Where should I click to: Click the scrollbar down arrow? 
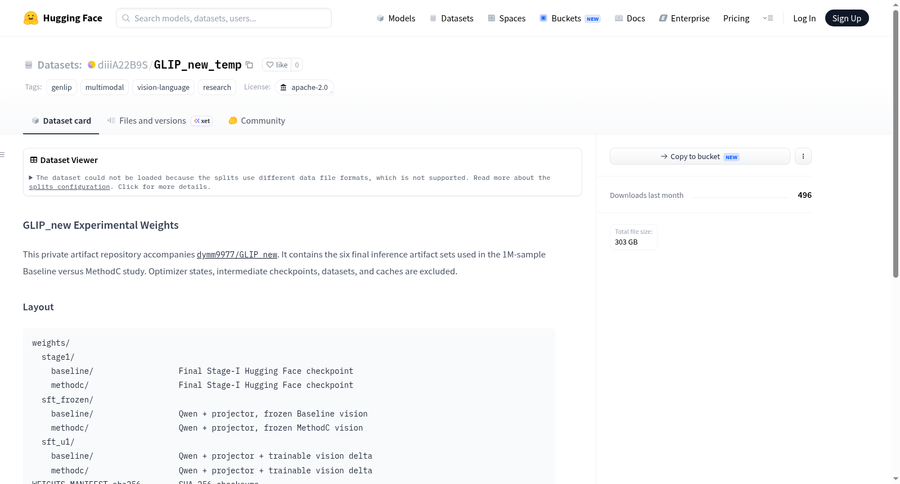click(895, 479)
